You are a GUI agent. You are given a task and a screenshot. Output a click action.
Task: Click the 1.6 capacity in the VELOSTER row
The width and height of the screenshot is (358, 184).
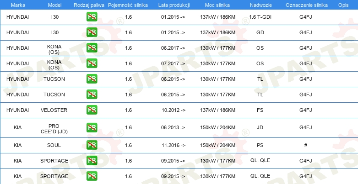pos(129,110)
